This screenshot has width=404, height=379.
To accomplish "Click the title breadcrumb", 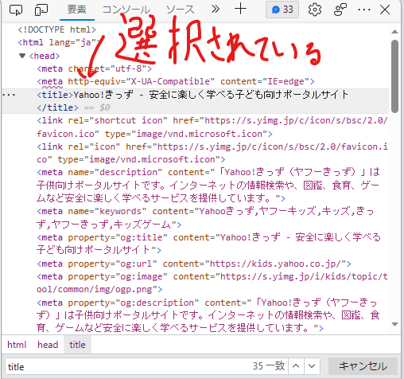I will (x=77, y=345).
